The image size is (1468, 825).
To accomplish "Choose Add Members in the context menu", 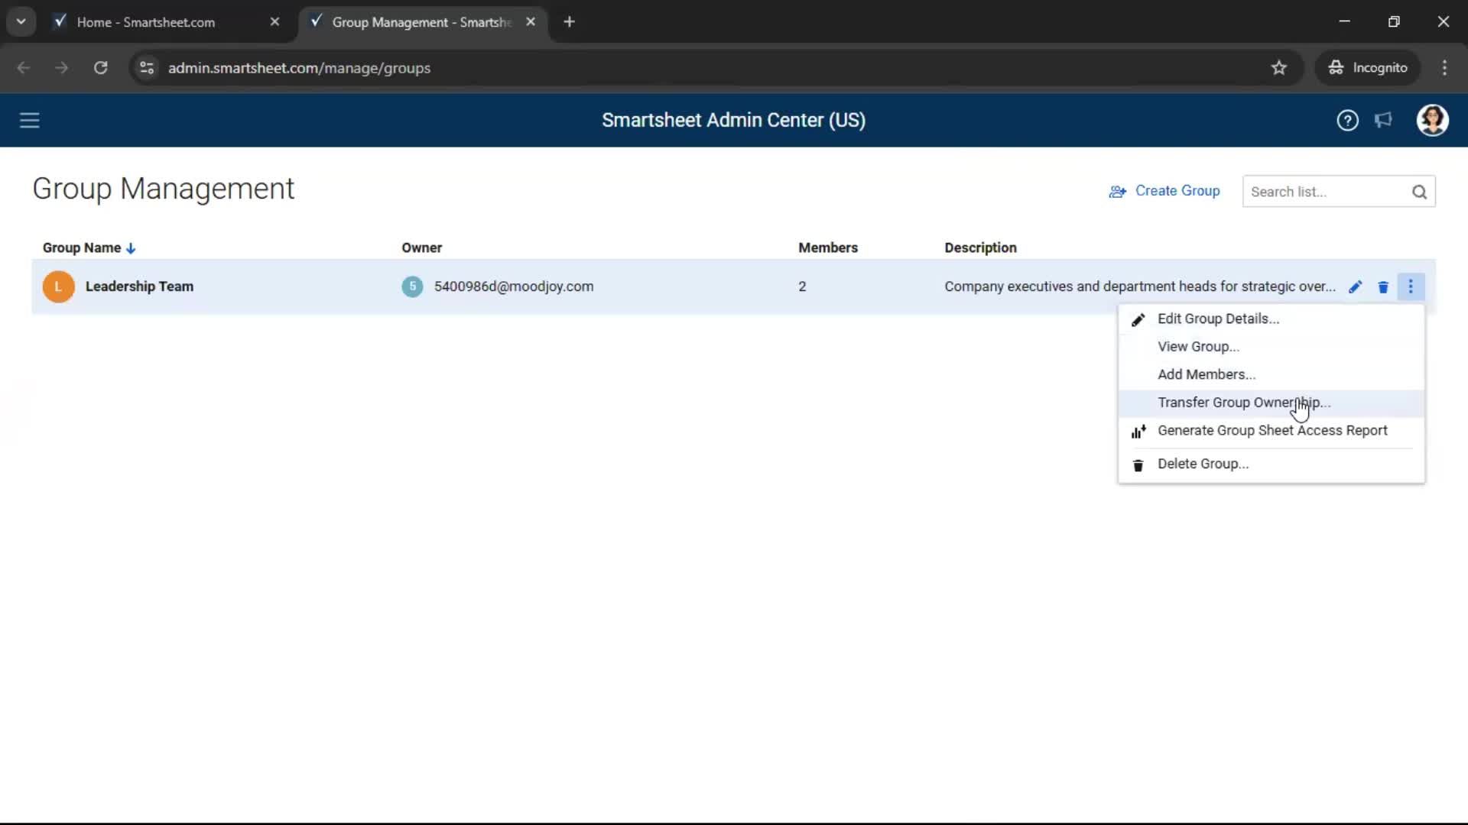I will [x=1207, y=374].
